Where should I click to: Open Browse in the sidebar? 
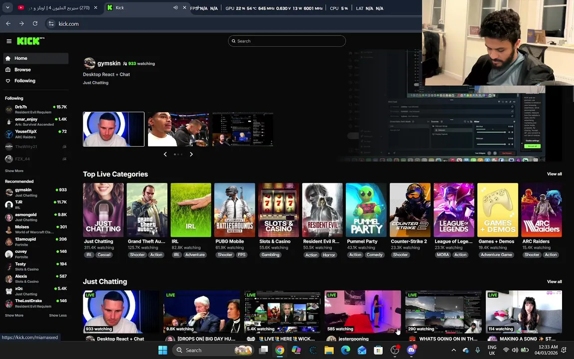point(36,70)
